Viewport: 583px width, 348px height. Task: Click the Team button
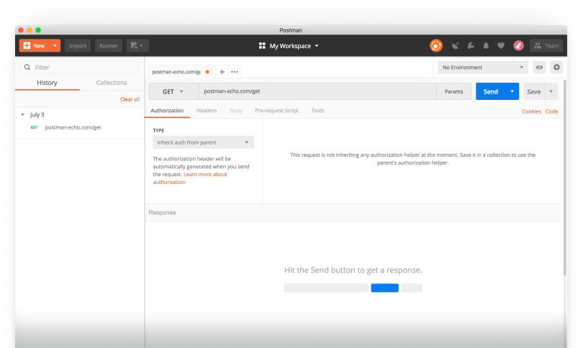[x=546, y=46]
